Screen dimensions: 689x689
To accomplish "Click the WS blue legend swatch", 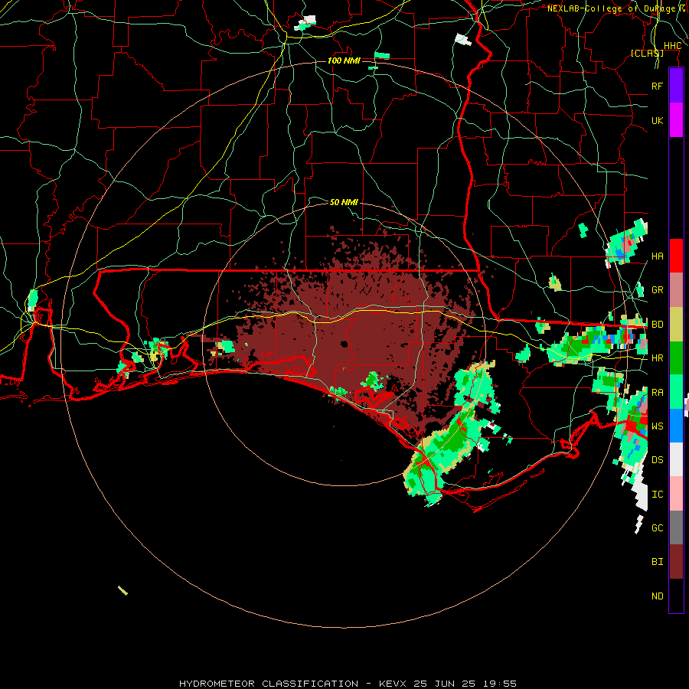I will (x=676, y=426).
